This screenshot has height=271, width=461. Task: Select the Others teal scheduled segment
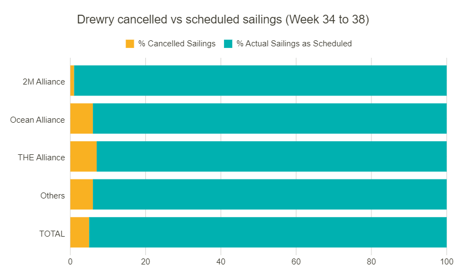point(269,194)
